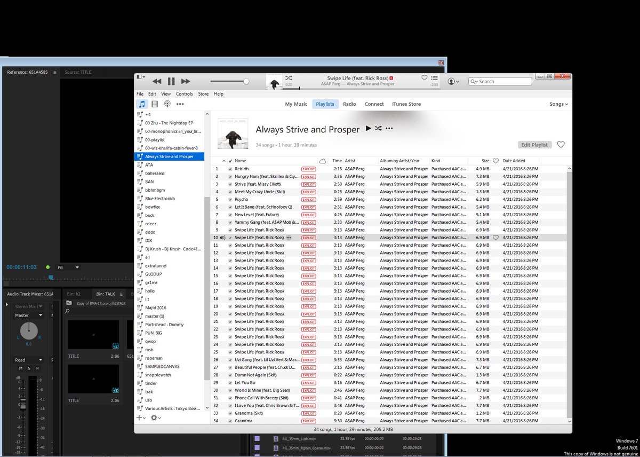Viewport: 640px width, 457px height.
Task: Uncheck the World Is Mine song checkbox
Action: point(230,390)
